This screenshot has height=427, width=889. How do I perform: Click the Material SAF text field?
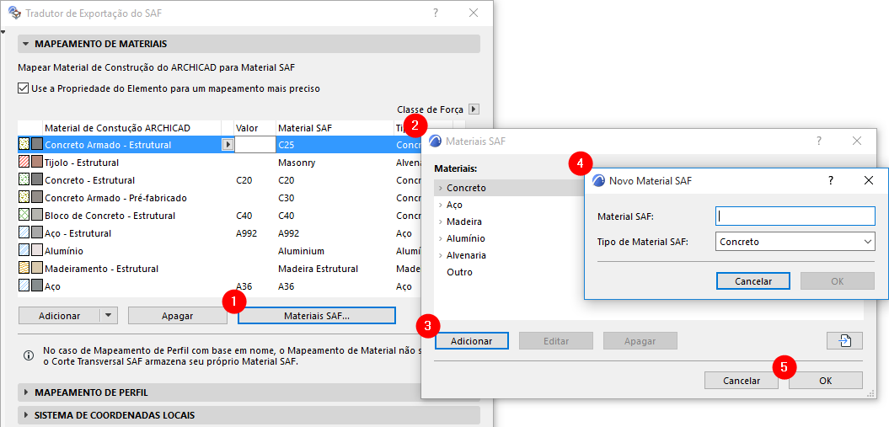[795, 216]
